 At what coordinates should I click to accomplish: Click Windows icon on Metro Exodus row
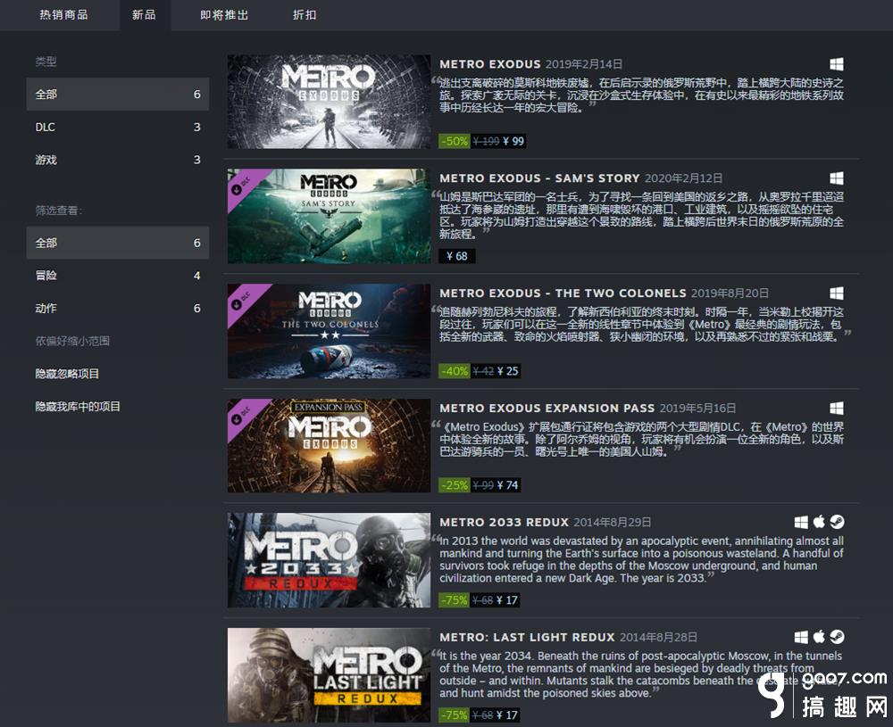point(836,64)
